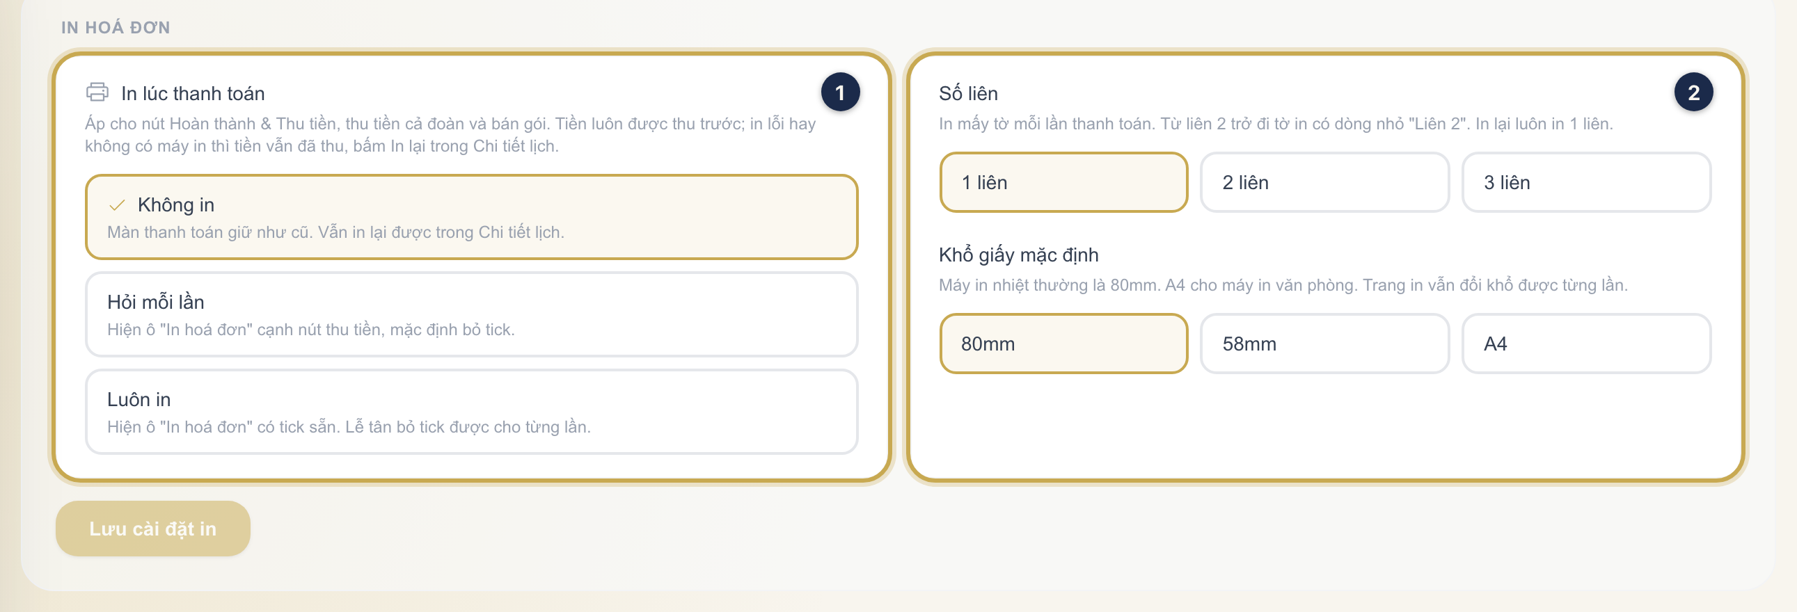Choose 3 liên copies
This screenshot has height=612, width=1797.
coord(1585,183)
